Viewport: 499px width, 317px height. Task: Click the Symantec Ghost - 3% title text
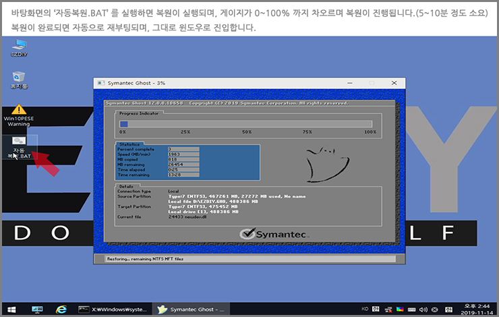pyautogui.click(x=136, y=83)
